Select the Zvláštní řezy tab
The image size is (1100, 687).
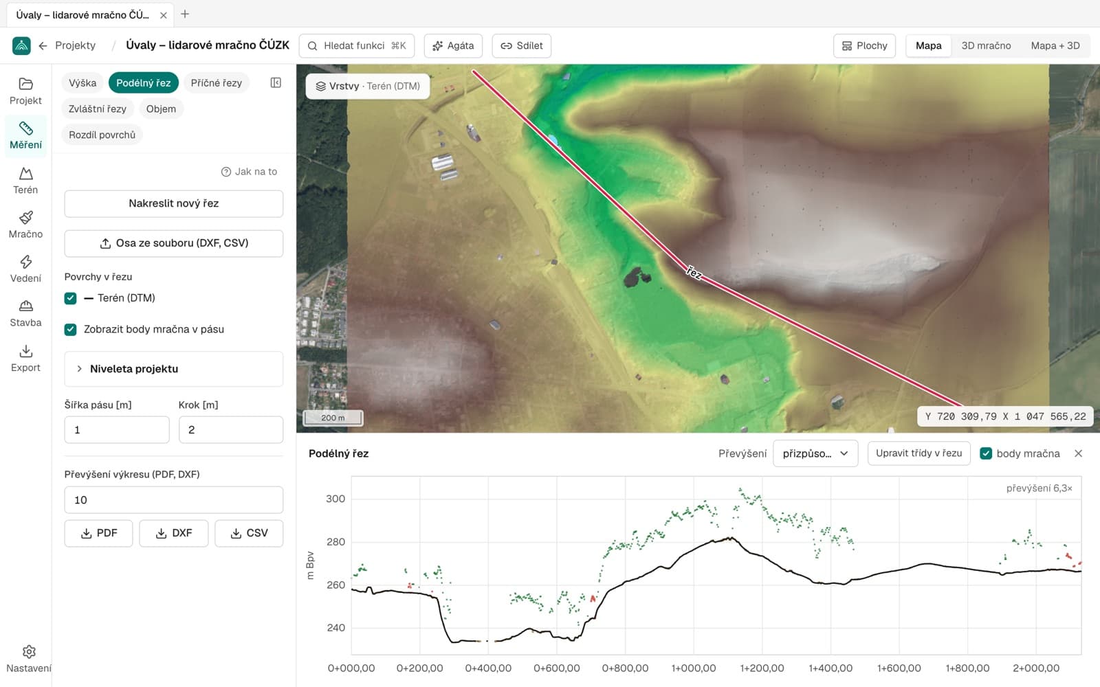tap(98, 109)
